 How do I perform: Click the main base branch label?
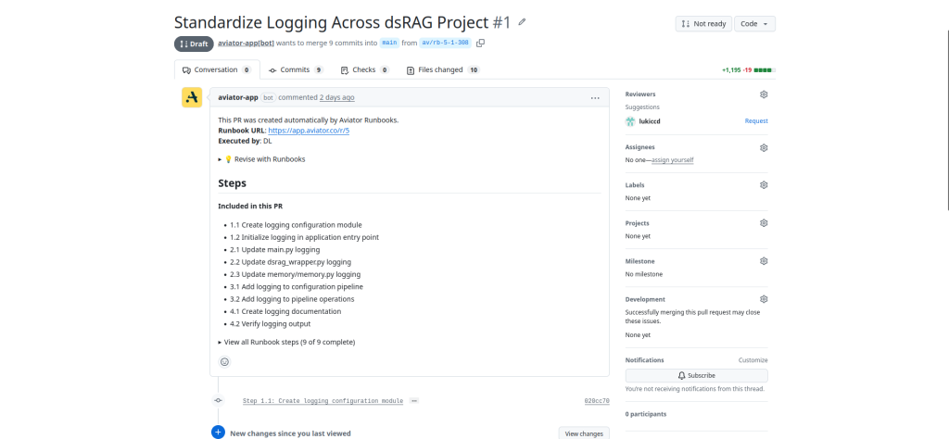390,43
